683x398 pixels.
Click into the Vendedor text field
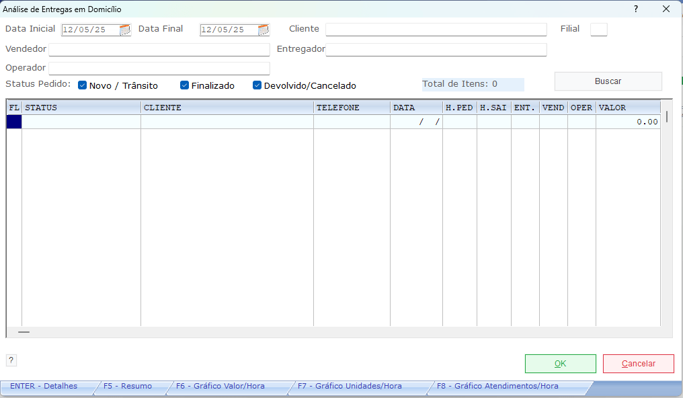click(x=159, y=50)
